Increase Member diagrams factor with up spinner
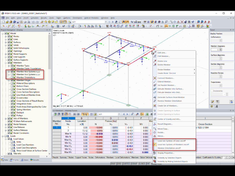 (x=220, y=49)
